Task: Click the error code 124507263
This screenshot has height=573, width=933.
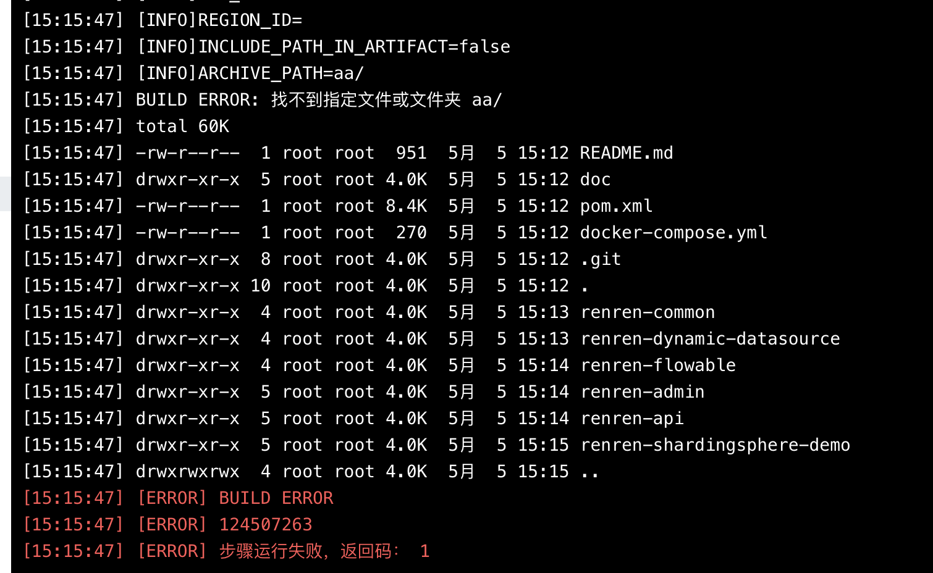Action: point(266,524)
